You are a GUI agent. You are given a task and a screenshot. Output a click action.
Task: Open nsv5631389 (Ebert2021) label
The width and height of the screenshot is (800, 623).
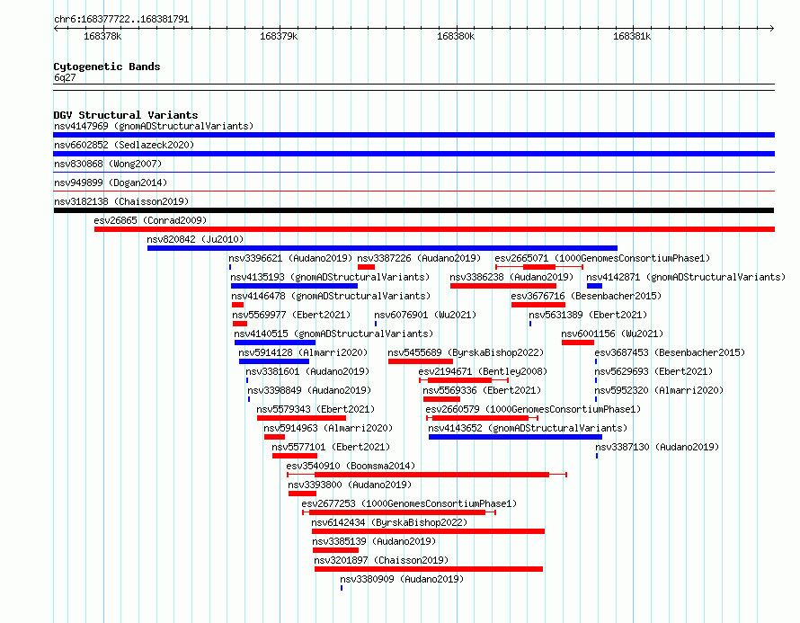588,315
